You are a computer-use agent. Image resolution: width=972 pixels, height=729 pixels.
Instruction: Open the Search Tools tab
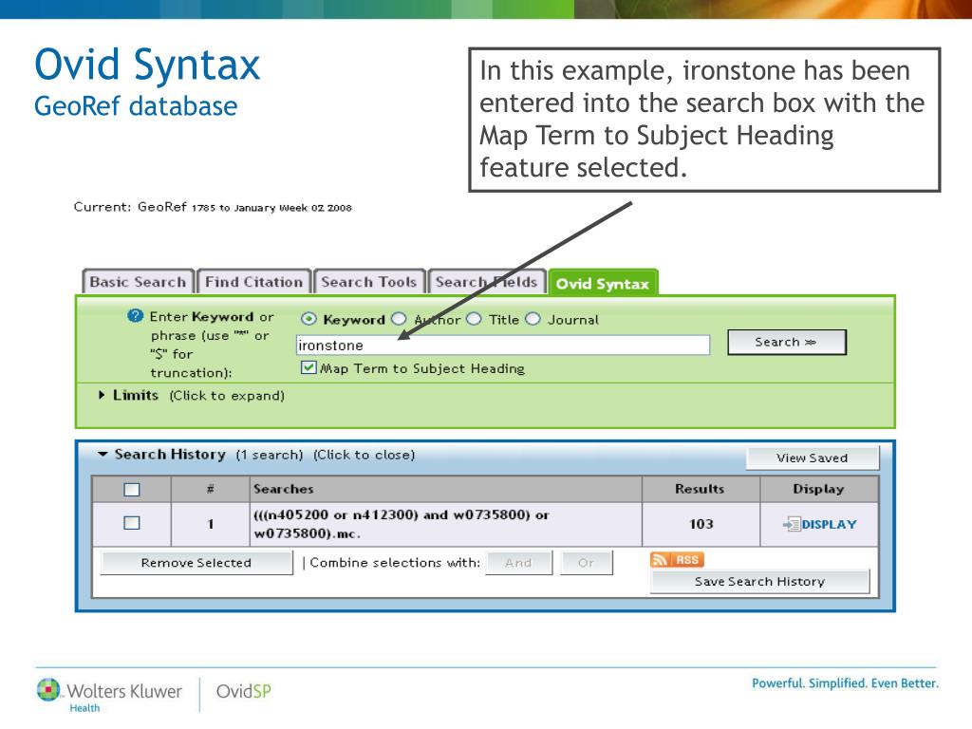[369, 282]
